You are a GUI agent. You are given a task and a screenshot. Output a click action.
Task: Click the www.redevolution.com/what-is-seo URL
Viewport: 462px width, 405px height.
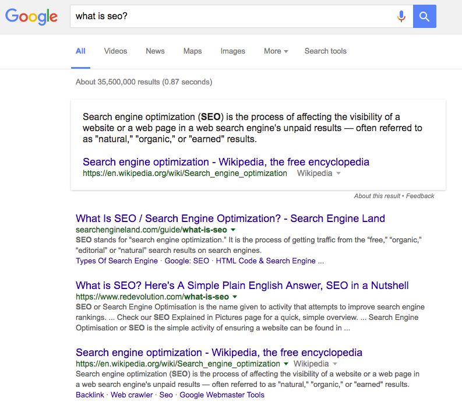[x=152, y=297]
